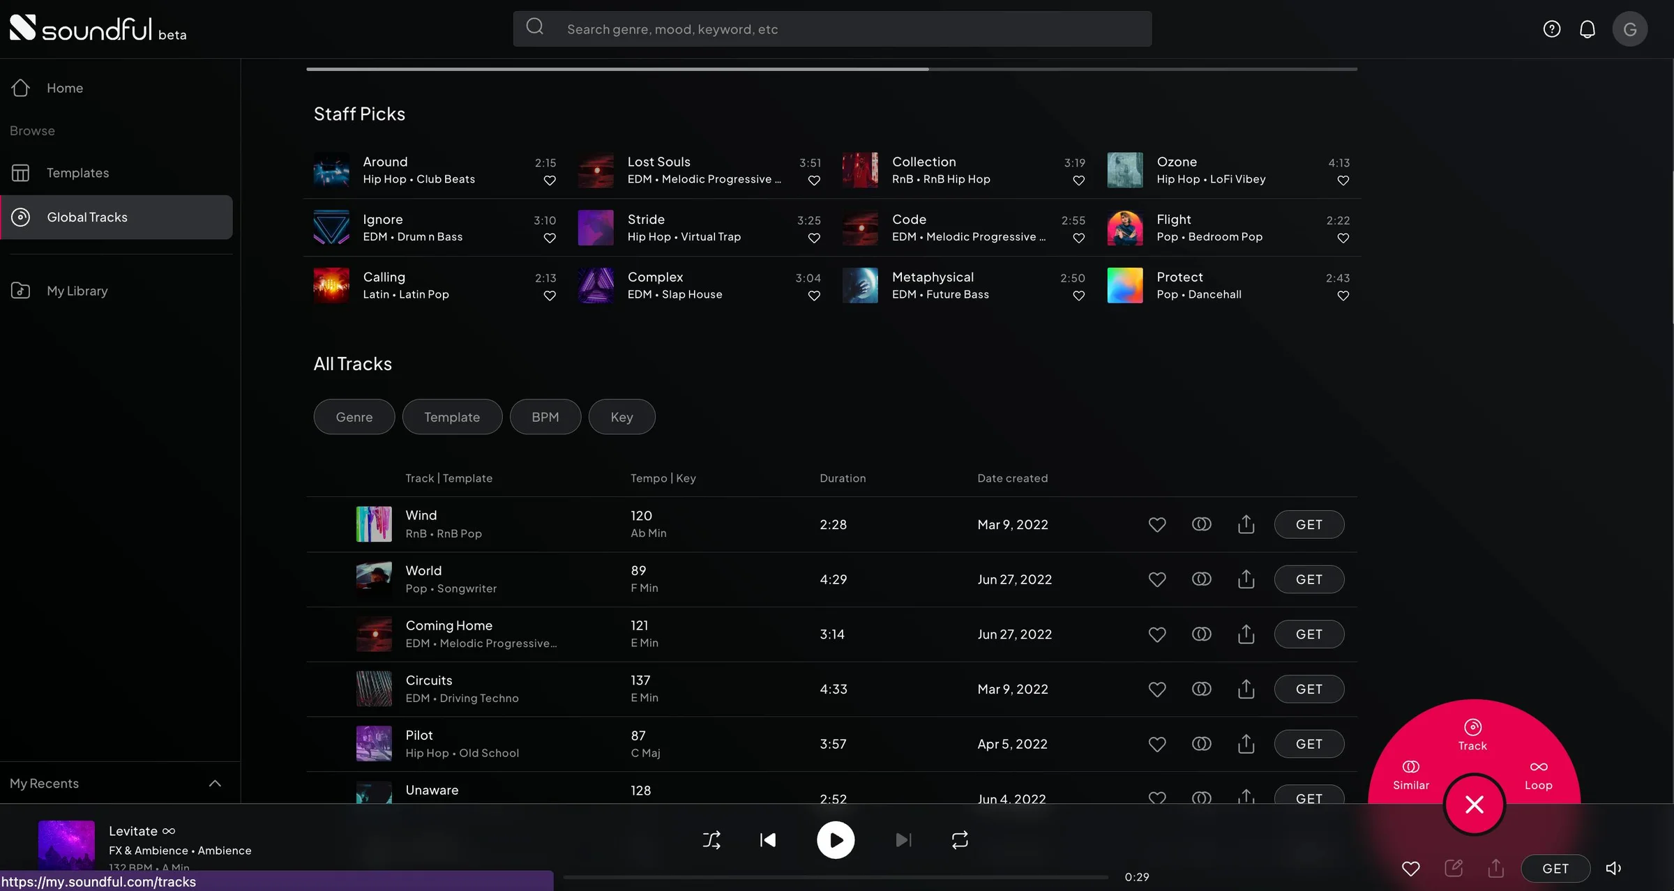Click the Similar option in radial menu
The height and width of the screenshot is (891, 1674).
point(1410,775)
